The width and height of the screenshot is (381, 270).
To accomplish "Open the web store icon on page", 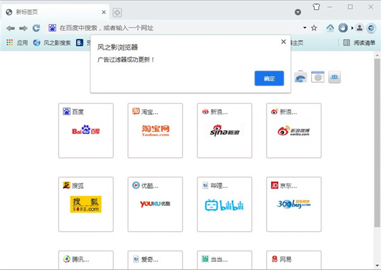I will click(301, 78).
